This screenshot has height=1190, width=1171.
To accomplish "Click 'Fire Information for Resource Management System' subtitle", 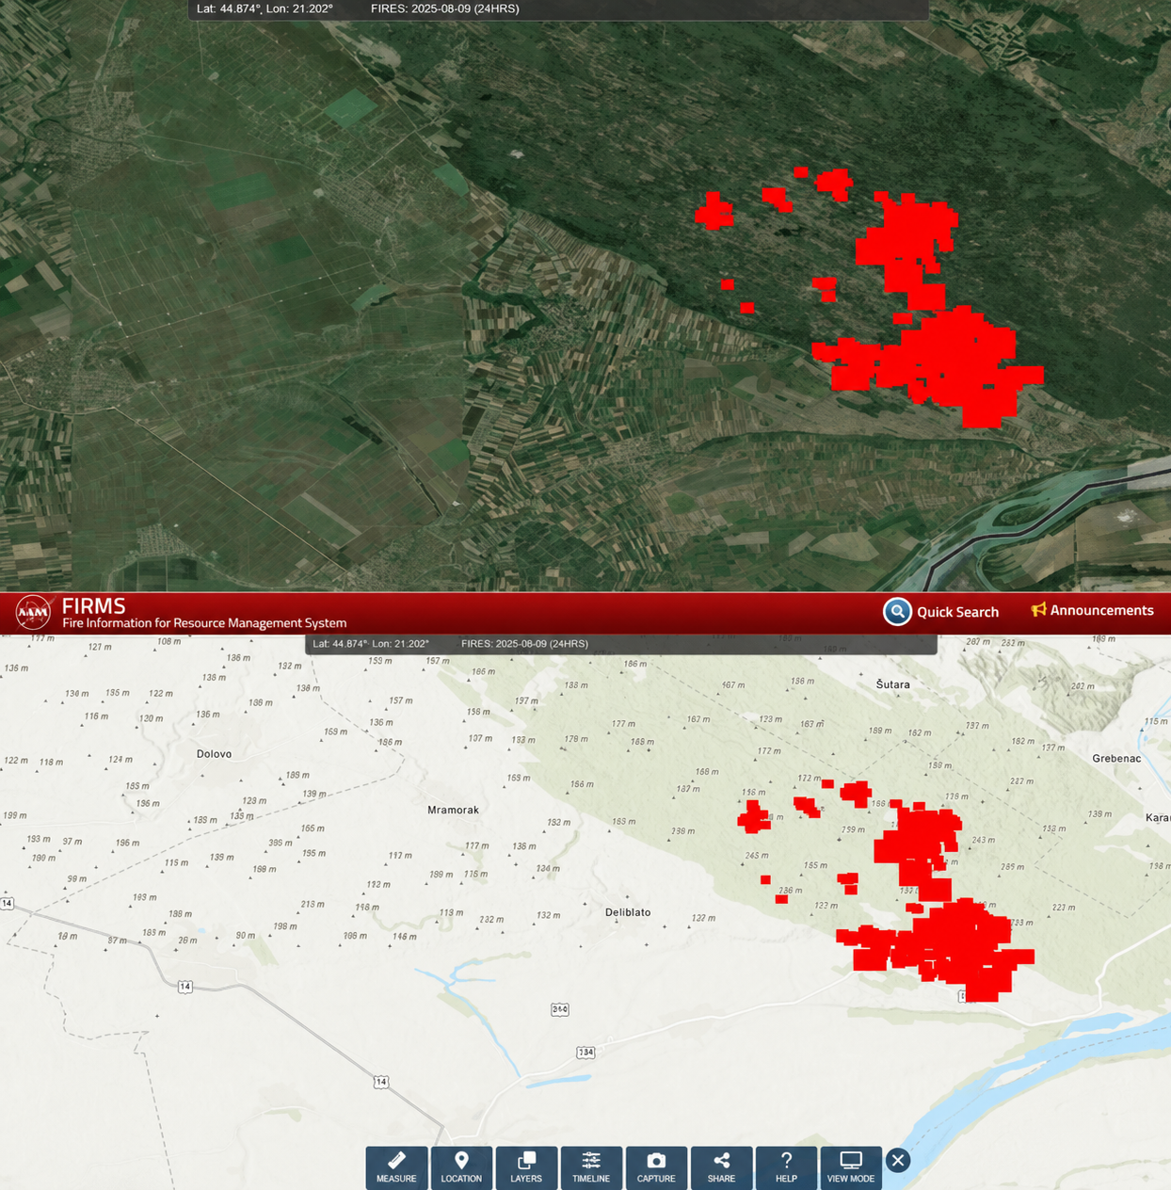I will [x=204, y=623].
